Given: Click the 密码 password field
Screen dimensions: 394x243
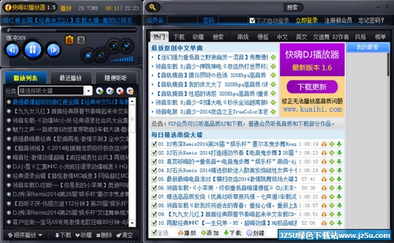Looking at the screenshot, I should point(233,20).
